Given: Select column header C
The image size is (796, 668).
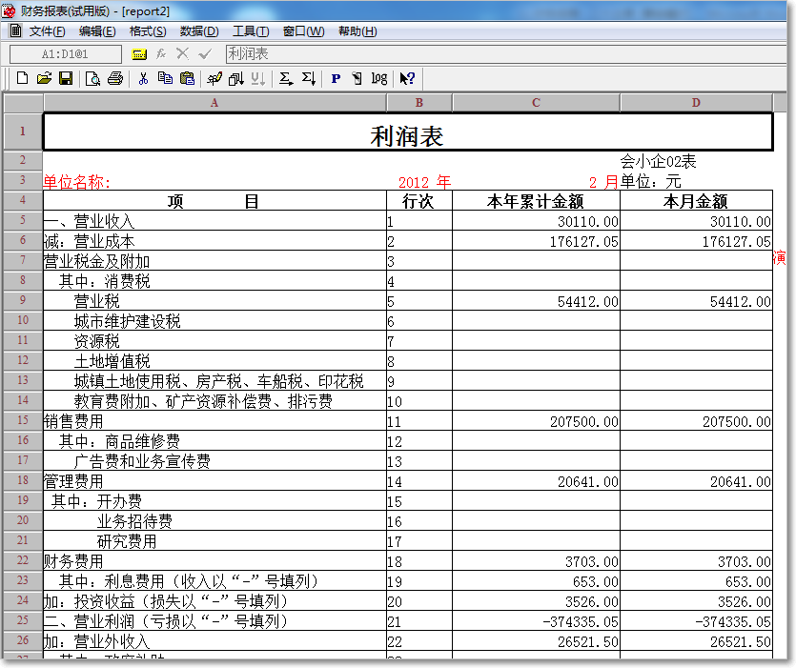Looking at the screenshot, I should (535, 102).
